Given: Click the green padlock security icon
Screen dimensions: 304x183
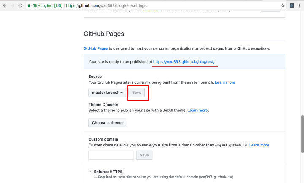Looking at the screenshot, I should click(29, 6).
